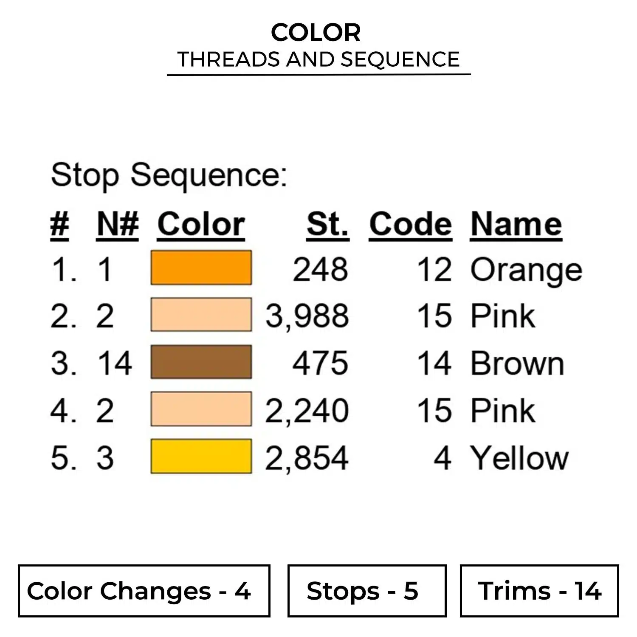Click the Threads and Sequence title
Viewport: 637px width, 637px height.
(x=318, y=59)
